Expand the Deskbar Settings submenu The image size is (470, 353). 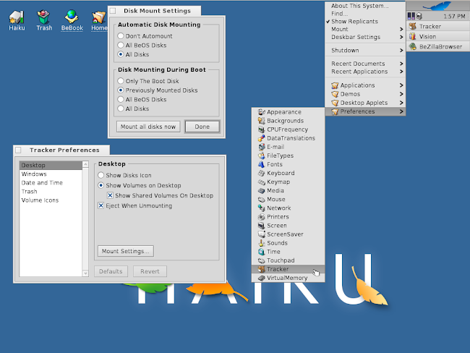(365, 37)
